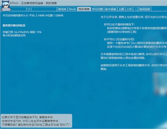Click the font hint tooltip box

[x=37, y=121]
